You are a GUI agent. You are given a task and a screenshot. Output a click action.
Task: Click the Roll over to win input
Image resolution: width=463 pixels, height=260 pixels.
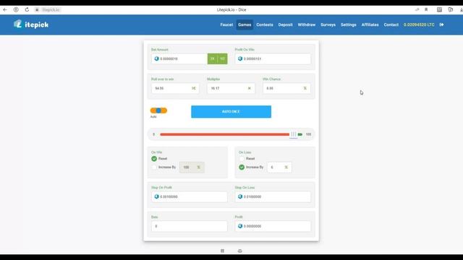(x=175, y=88)
